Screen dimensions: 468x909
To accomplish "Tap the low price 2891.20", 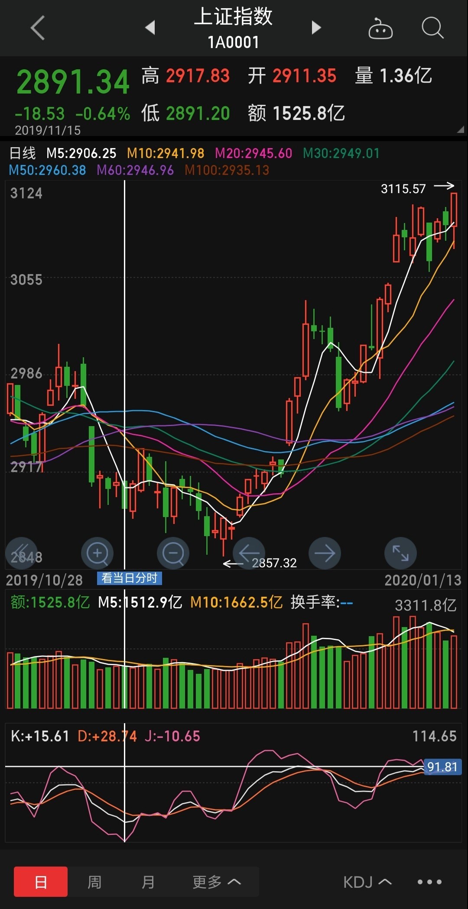I will pos(198,113).
